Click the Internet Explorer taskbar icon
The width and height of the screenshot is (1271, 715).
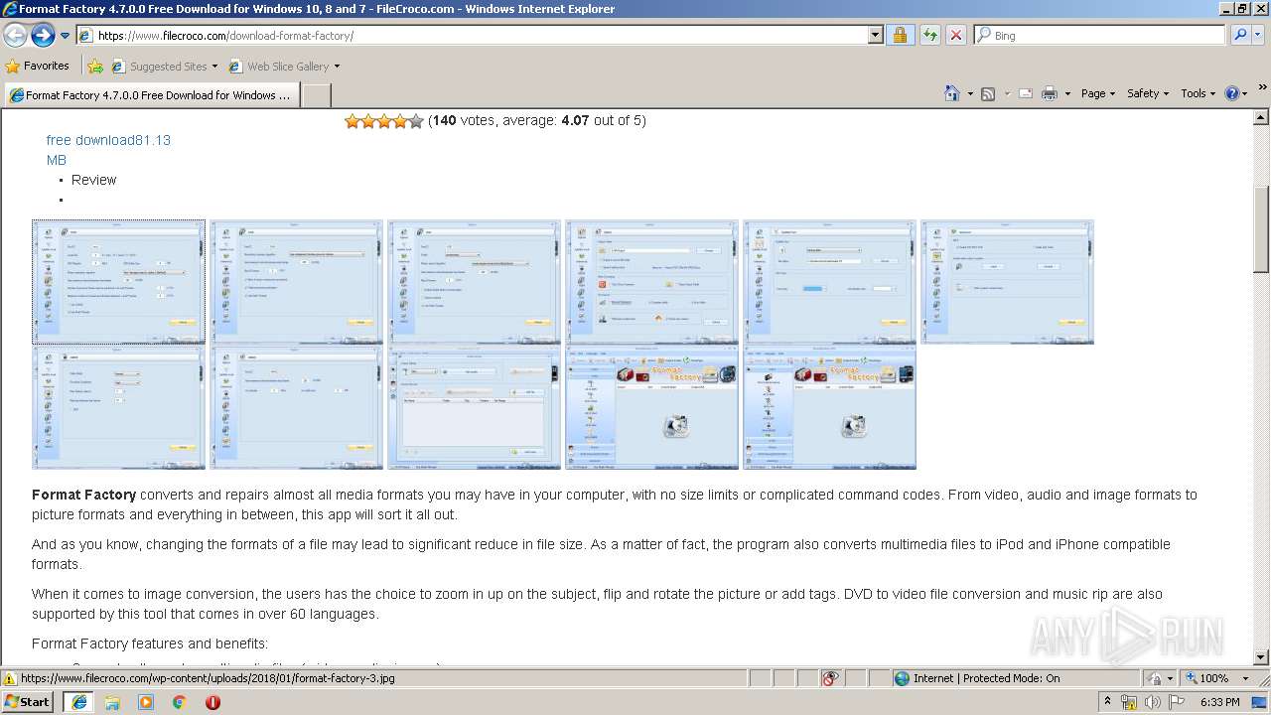(x=78, y=701)
